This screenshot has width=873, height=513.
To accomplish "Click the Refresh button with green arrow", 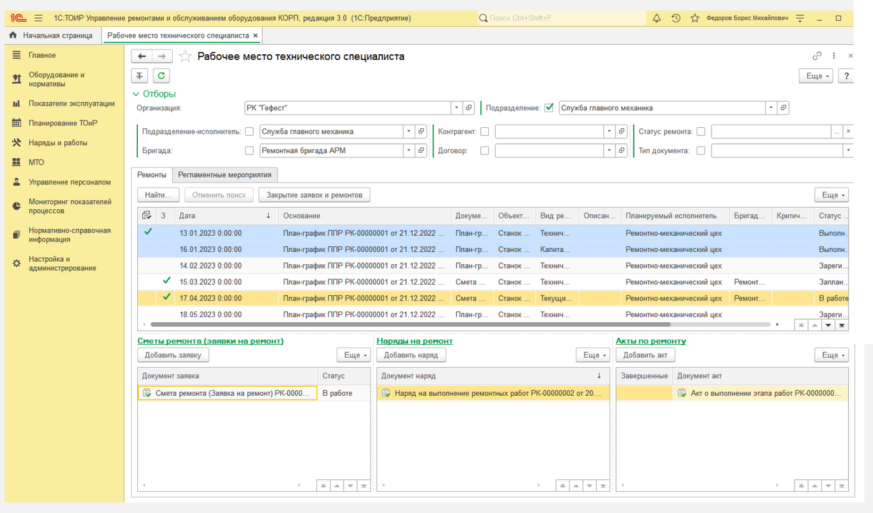I will [162, 75].
